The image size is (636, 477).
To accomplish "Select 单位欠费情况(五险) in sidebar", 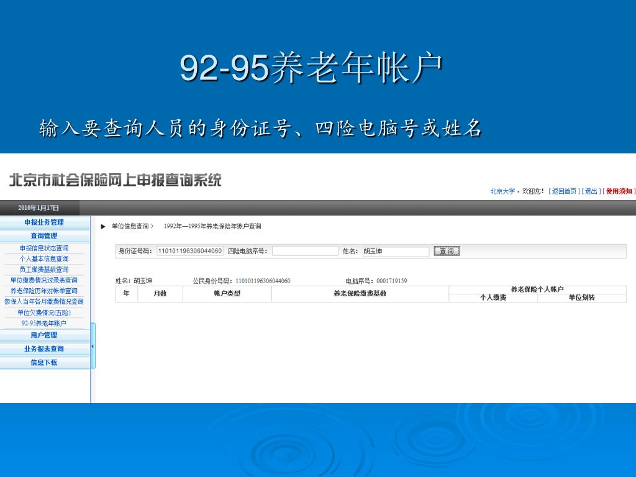I will [44, 313].
